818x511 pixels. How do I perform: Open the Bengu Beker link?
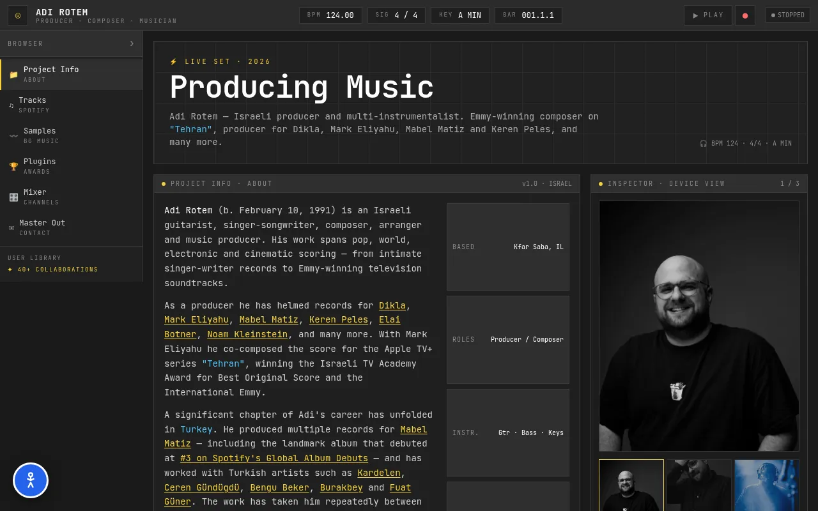[x=280, y=487]
